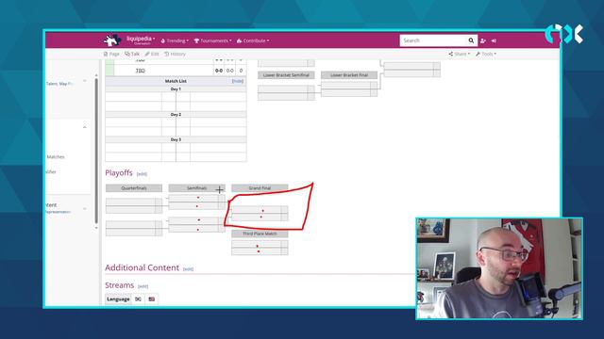
Task: Click the US flag icon in Streams table
Action: 152,299
